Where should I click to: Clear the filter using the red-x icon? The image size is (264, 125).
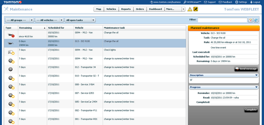[x=250, y=20]
